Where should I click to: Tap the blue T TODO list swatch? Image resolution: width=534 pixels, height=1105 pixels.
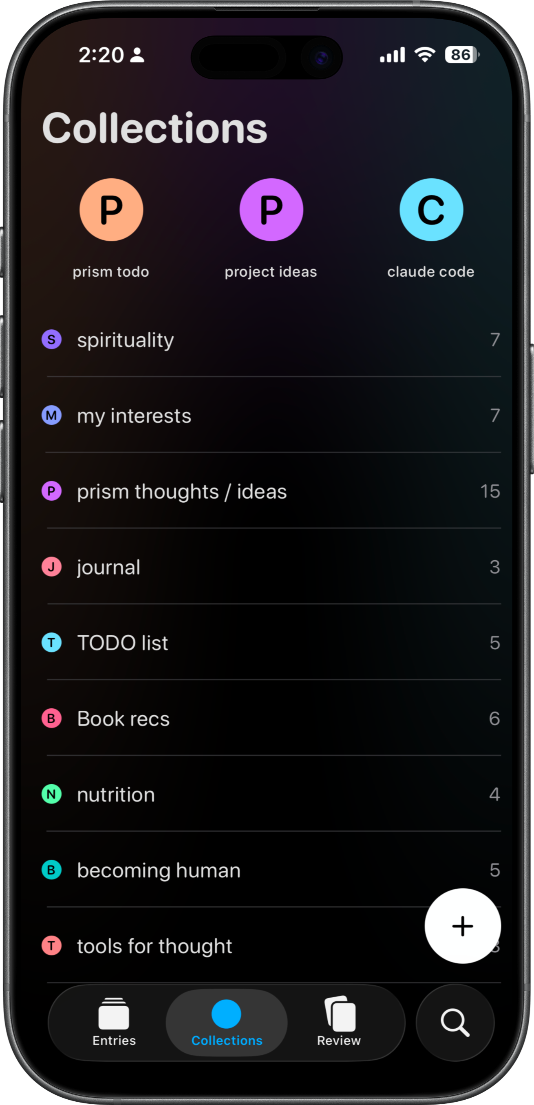pos(51,643)
